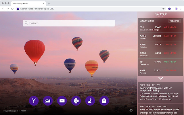Viewport: 184px width, 115px height.
Task: Open the AAPL Apple Inc. row
Action: tap(160, 72)
